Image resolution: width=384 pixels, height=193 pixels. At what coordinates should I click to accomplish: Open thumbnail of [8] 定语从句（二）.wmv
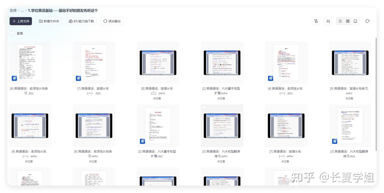click(x=158, y=63)
